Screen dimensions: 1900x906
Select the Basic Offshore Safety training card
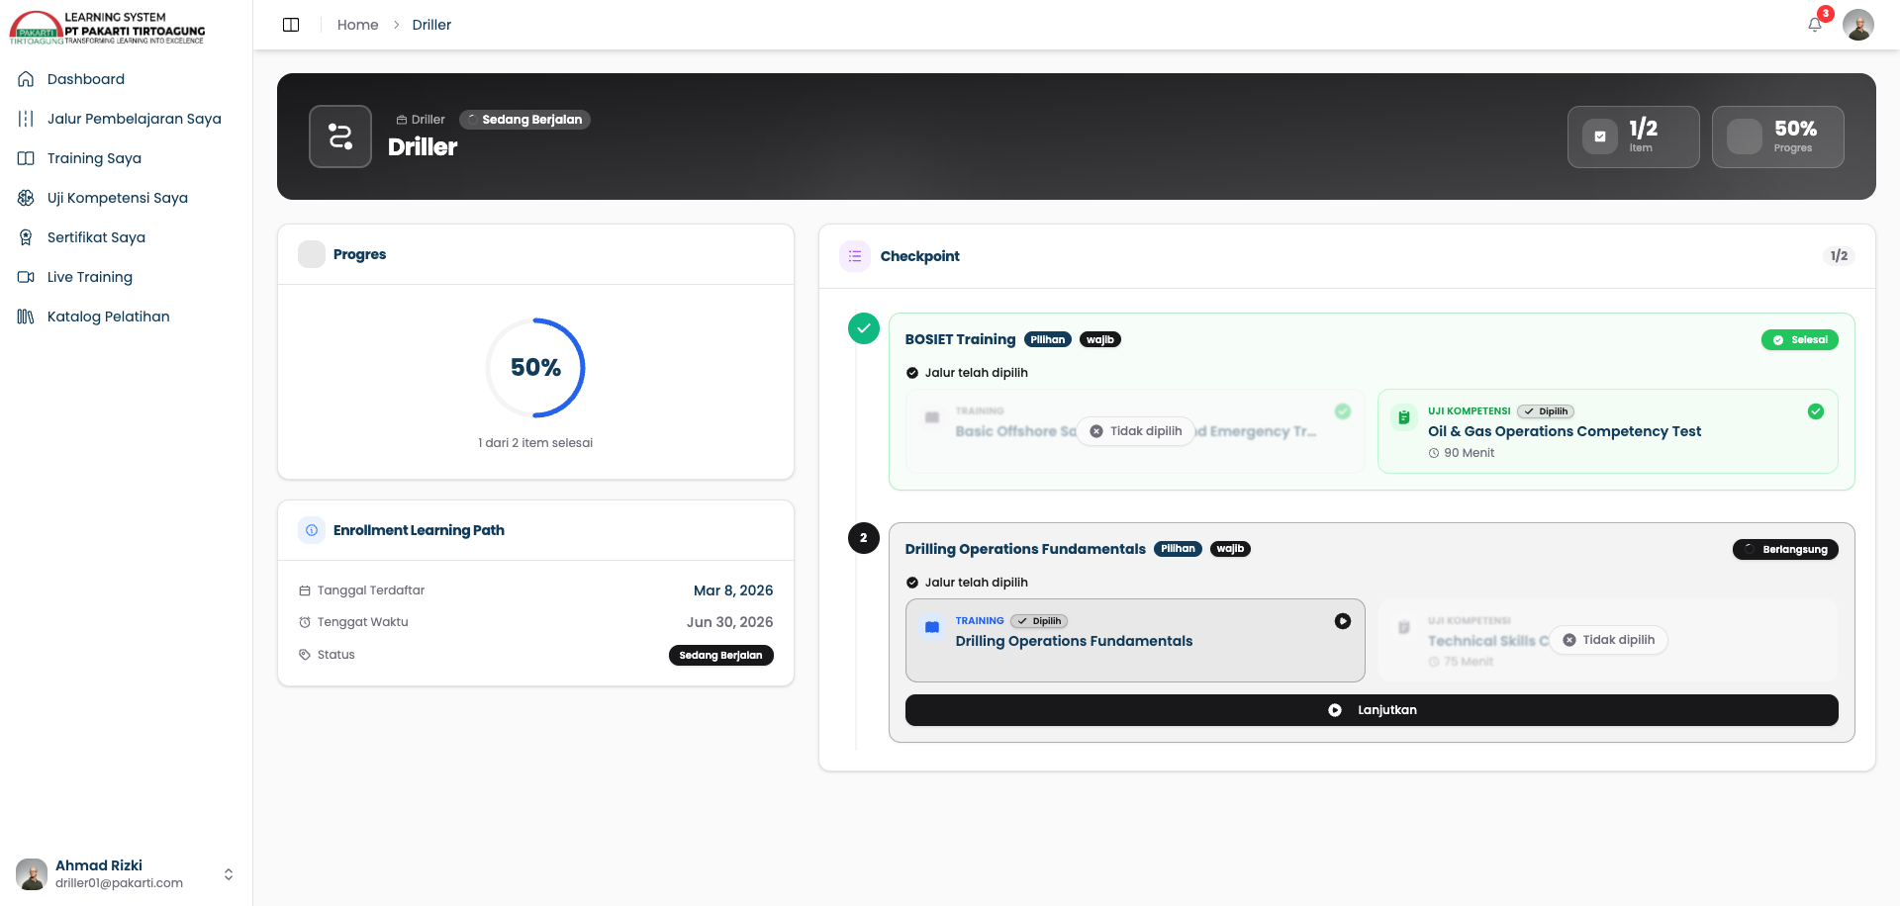click(x=1135, y=431)
